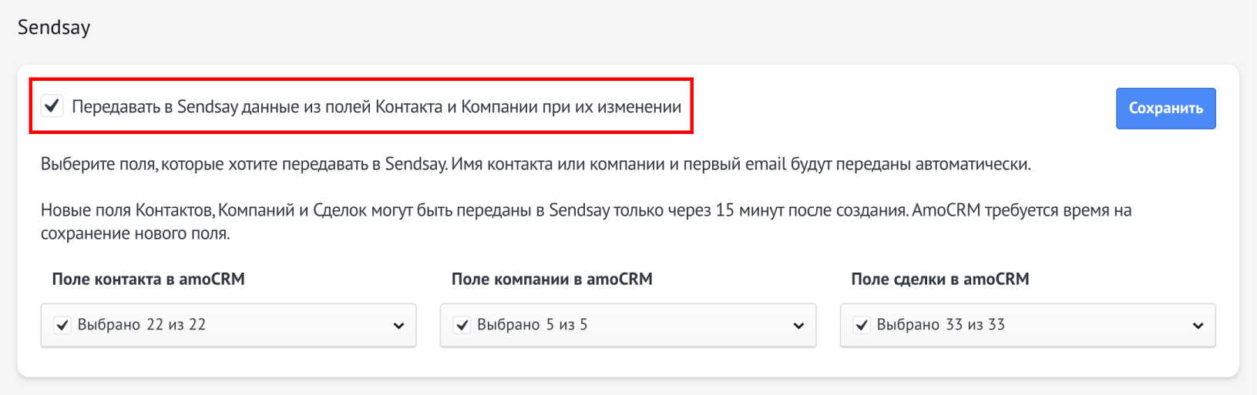Toggle select-all checkbox in contact field dropdown
This screenshot has width=1257, height=395.
(62, 325)
